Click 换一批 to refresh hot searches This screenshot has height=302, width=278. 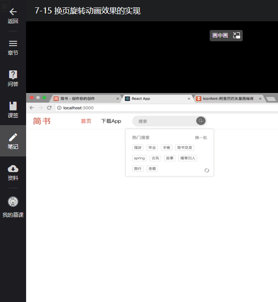[201, 137]
